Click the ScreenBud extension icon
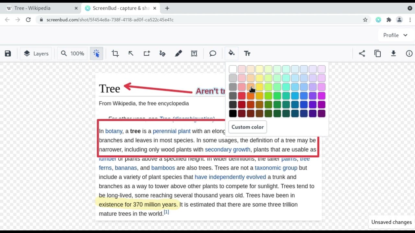 tap(378, 20)
